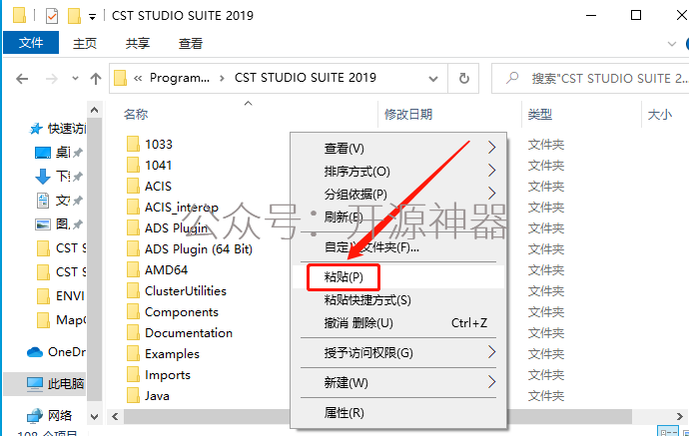Select the Documentation folder

click(x=189, y=333)
